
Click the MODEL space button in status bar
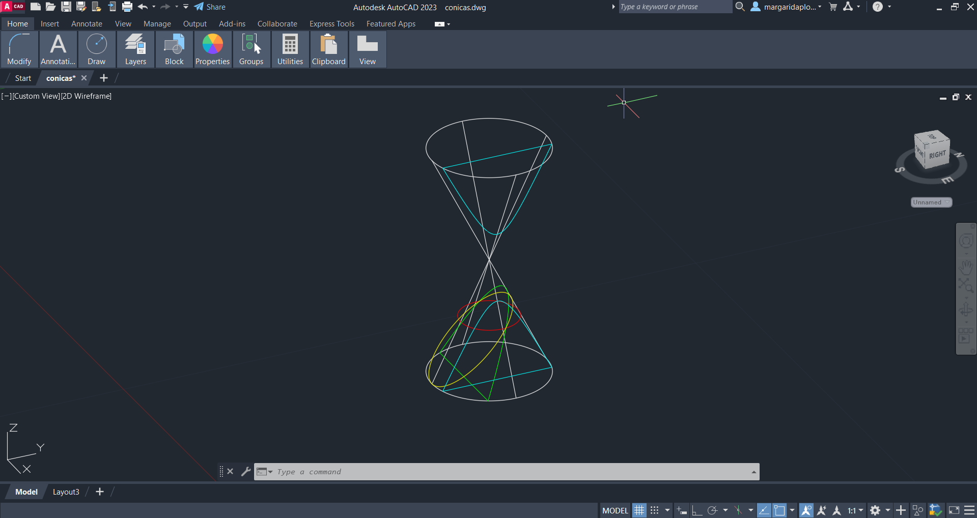pyautogui.click(x=615, y=510)
